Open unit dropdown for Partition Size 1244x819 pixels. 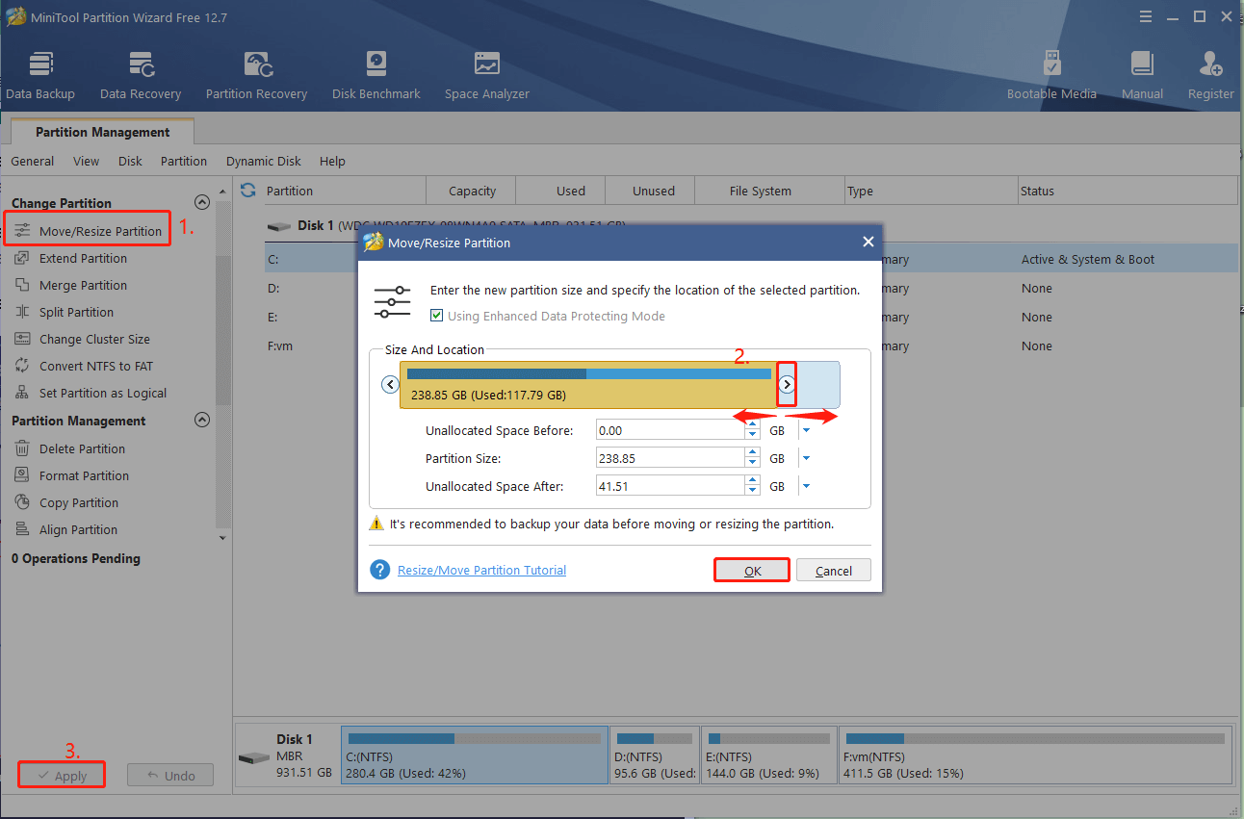coord(807,459)
